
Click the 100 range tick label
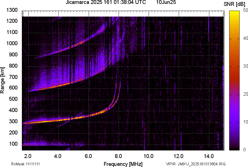(13, 144)
